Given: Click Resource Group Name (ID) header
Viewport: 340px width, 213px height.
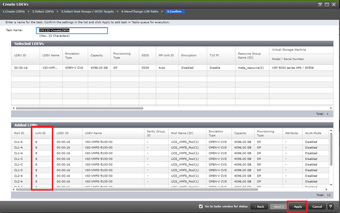Looking at the screenshot, I should point(252,55).
